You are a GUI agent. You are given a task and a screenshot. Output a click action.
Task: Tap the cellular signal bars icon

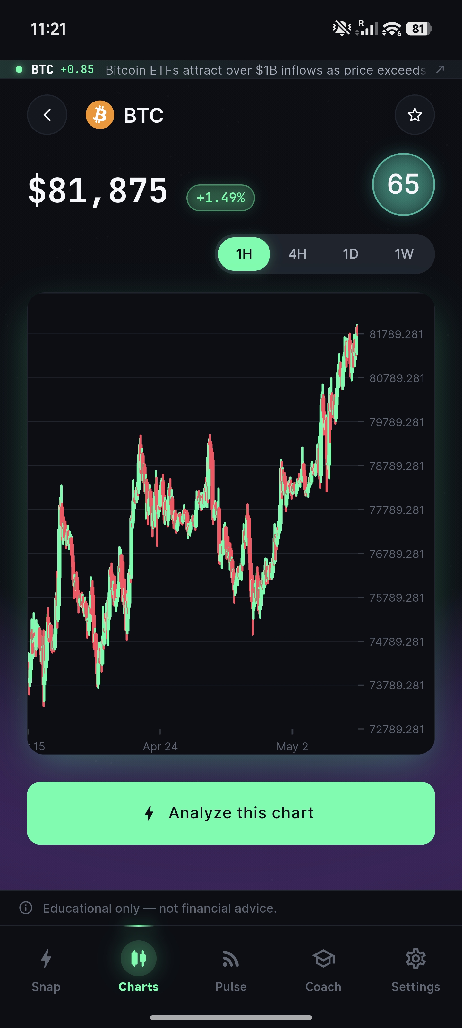[x=367, y=28]
